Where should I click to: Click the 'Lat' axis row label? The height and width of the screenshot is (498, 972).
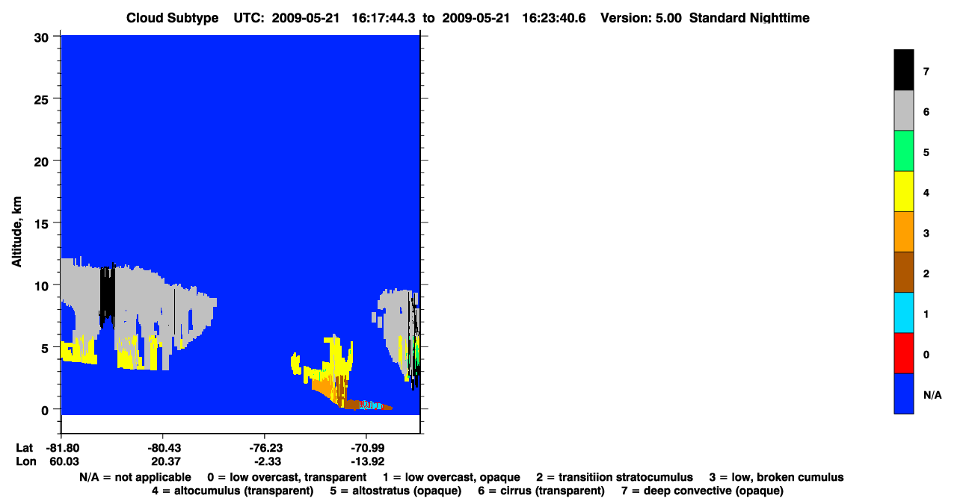pos(24,447)
